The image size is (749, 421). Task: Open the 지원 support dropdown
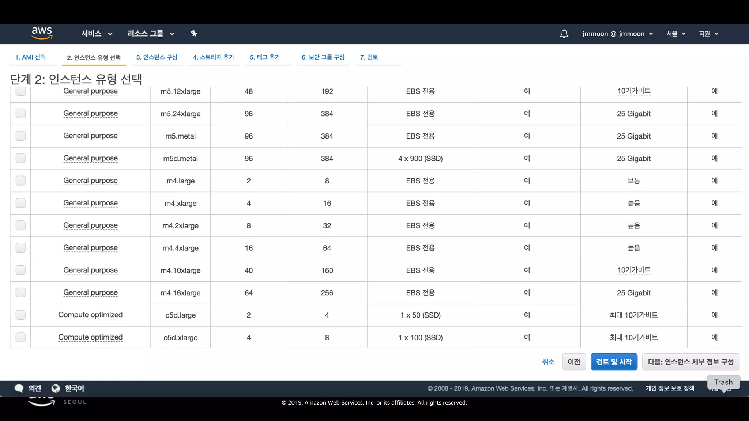[708, 34]
